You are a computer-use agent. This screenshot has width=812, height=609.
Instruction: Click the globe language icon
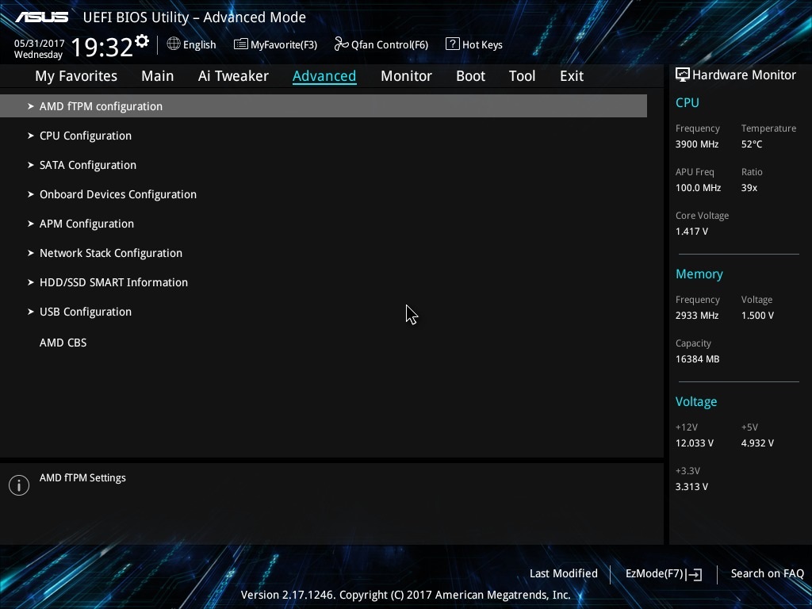coord(174,44)
